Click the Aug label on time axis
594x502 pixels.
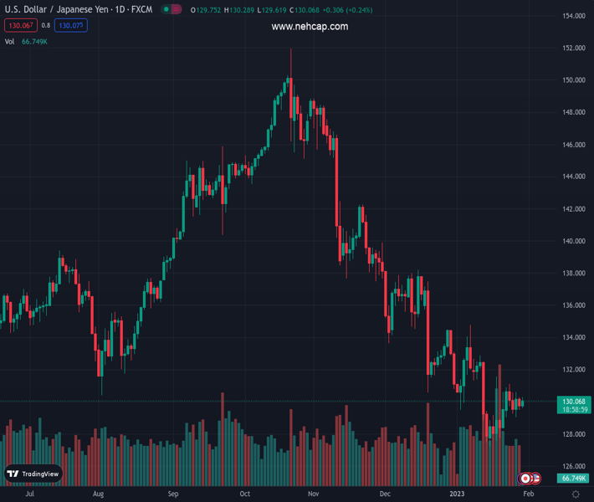click(x=98, y=494)
